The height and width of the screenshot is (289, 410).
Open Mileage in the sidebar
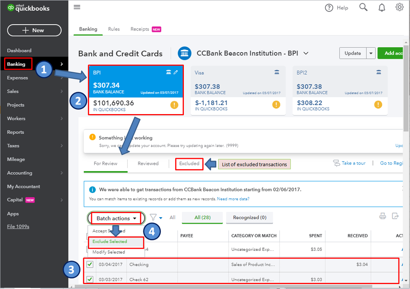(16, 159)
